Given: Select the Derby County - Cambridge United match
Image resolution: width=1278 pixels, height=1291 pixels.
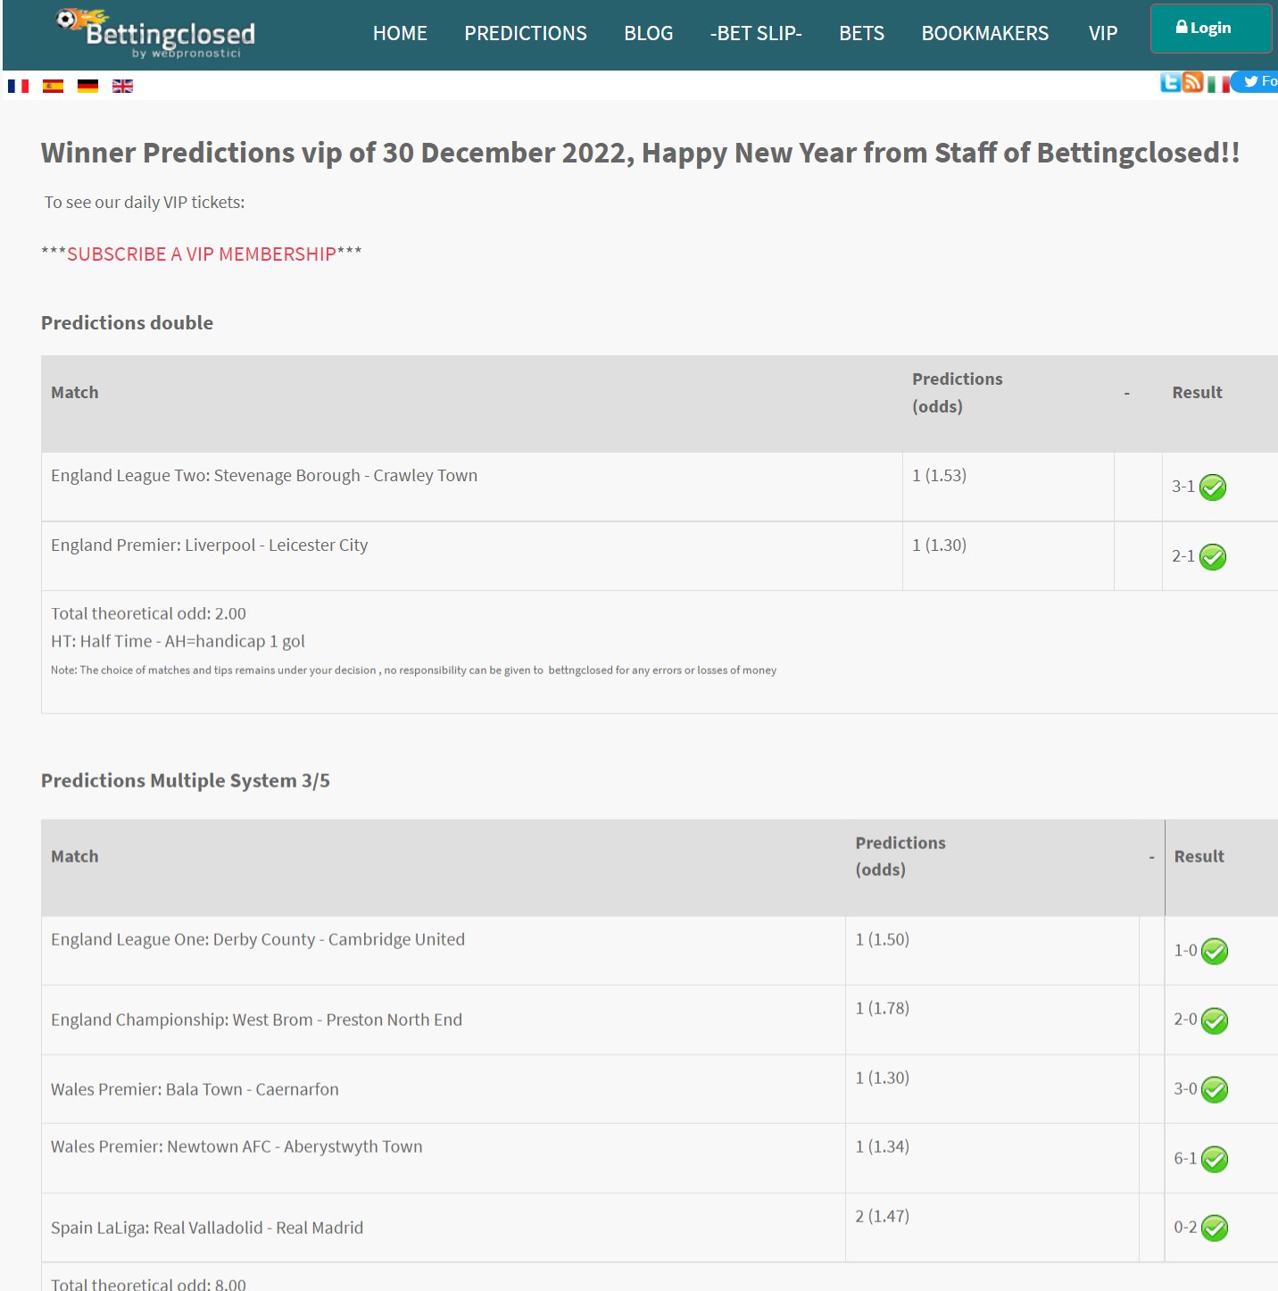Looking at the screenshot, I should 258,939.
